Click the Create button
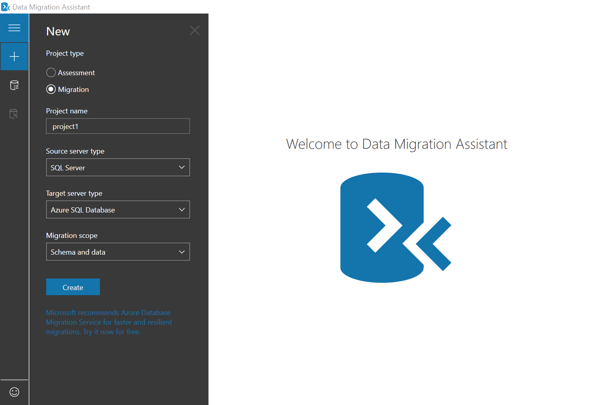The width and height of the screenshot is (595, 405). (x=73, y=287)
